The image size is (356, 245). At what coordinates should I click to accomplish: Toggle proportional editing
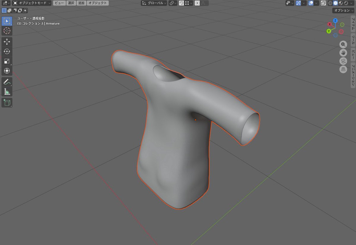tap(197, 3)
